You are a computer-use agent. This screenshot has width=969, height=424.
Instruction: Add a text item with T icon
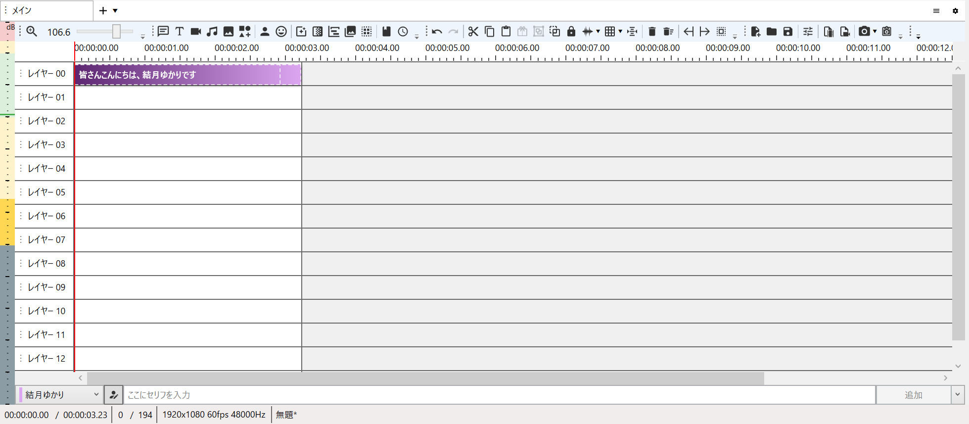tap(180, 32)
